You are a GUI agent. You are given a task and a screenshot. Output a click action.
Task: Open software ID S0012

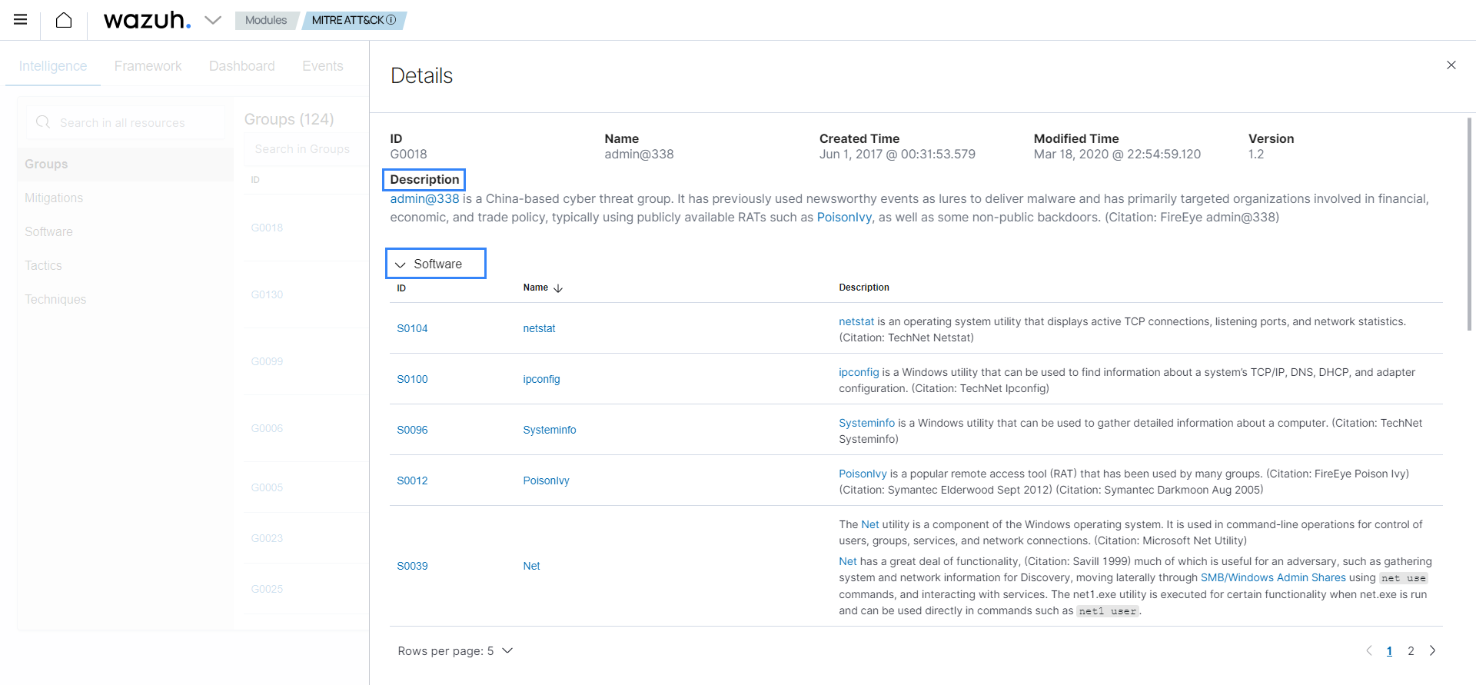coord(412,480)
